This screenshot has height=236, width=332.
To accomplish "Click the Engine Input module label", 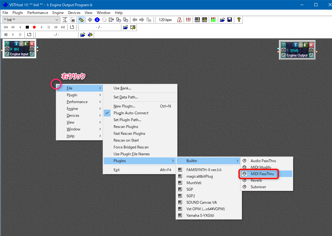I will [19, 54].
